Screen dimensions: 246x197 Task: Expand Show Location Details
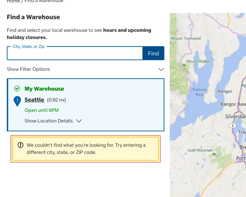(53, 121)
